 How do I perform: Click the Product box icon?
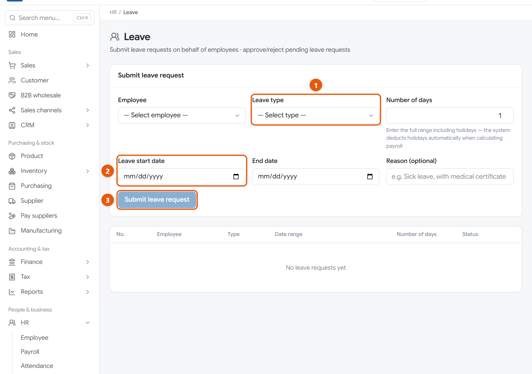(x=12, y=156)
